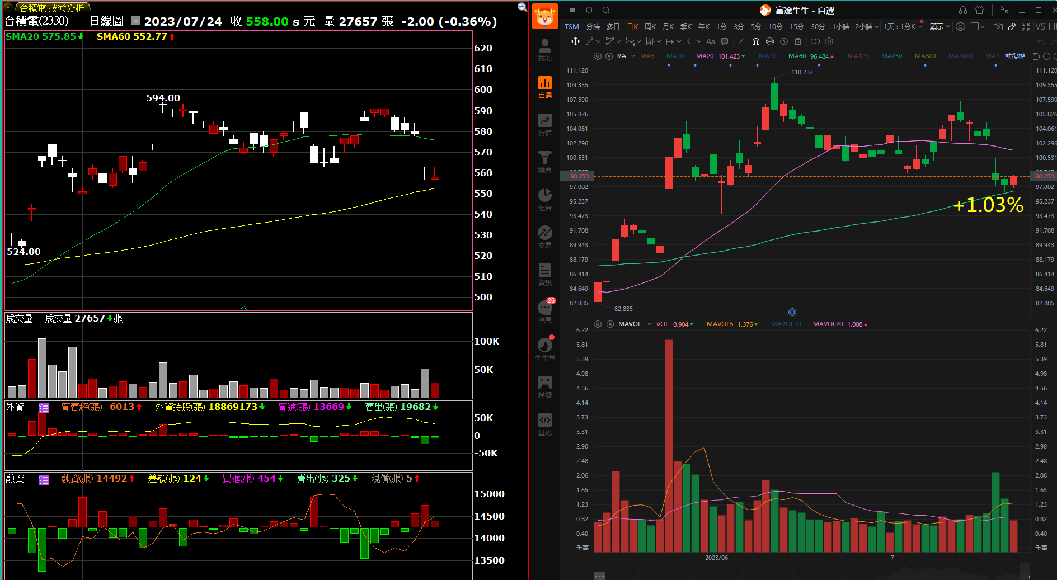Open the 組合 portfolio sidebar icon
1057x580 pixels.
point(544,200)
